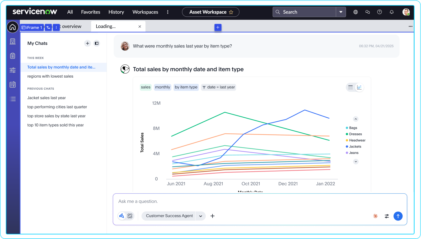This screenshot has height=239, width=421.
Task: Switch to table view toggle
Action: 350,87
